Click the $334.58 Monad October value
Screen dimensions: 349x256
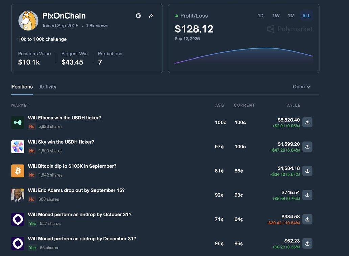(x=290, y=217)
